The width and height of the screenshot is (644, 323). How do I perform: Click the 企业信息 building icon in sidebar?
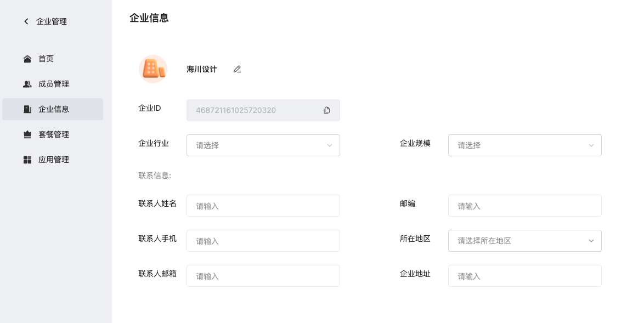27,109
